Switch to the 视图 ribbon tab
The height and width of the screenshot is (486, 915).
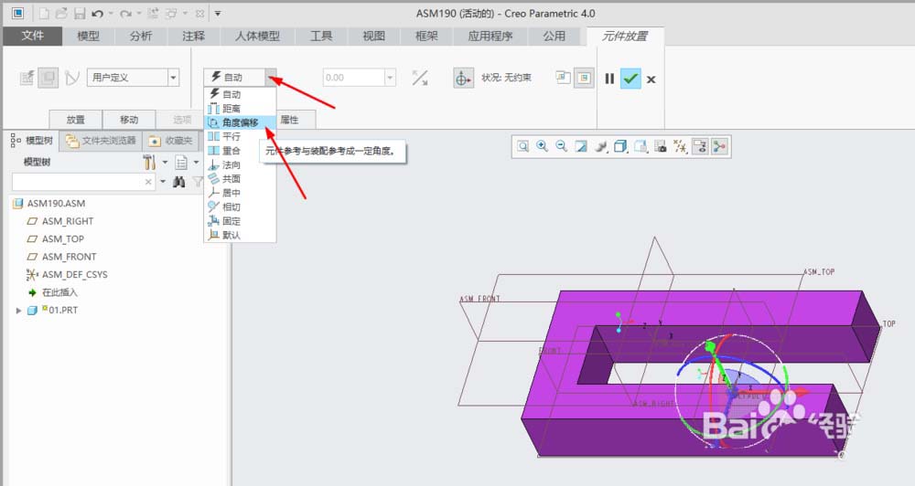coord(373,37)
